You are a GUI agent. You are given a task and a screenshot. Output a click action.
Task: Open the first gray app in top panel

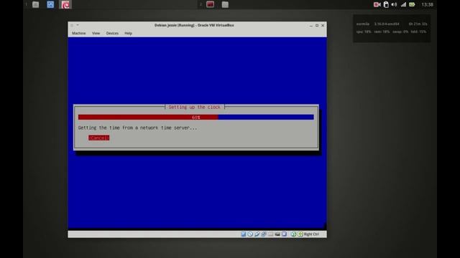click(x=35, y=4)
